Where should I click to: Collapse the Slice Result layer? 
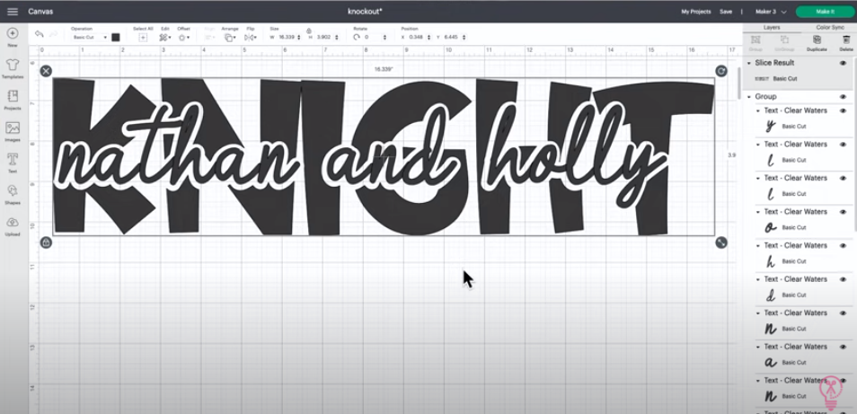(749, 63)
